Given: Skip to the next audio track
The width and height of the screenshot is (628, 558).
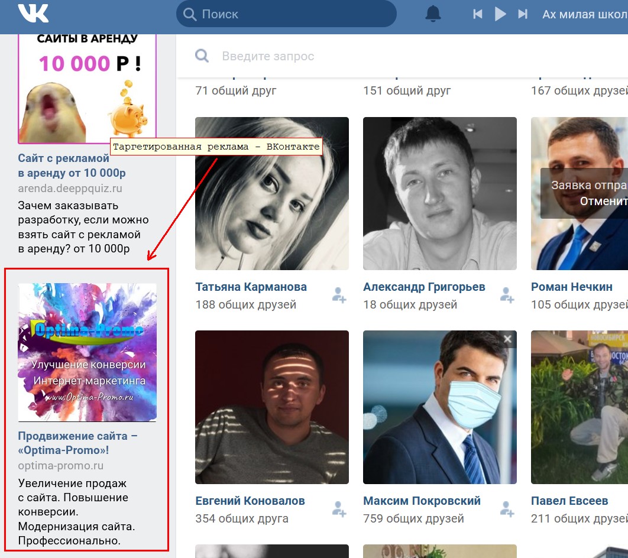Looking at the screenshot, I should tap(523, 14).
